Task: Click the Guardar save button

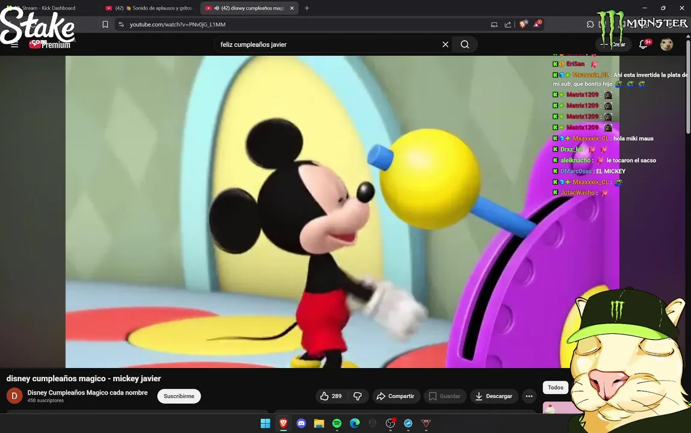Action: coord(444,396)
